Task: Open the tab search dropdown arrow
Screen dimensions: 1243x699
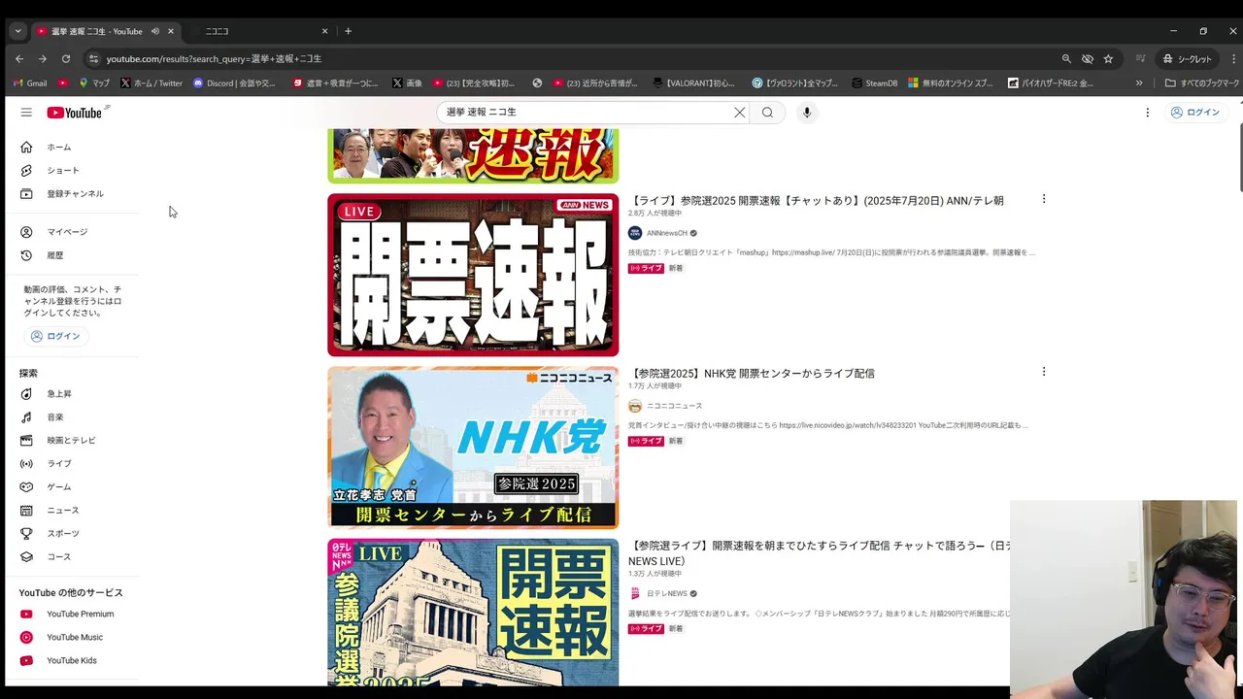Action: tap(17, 31)
